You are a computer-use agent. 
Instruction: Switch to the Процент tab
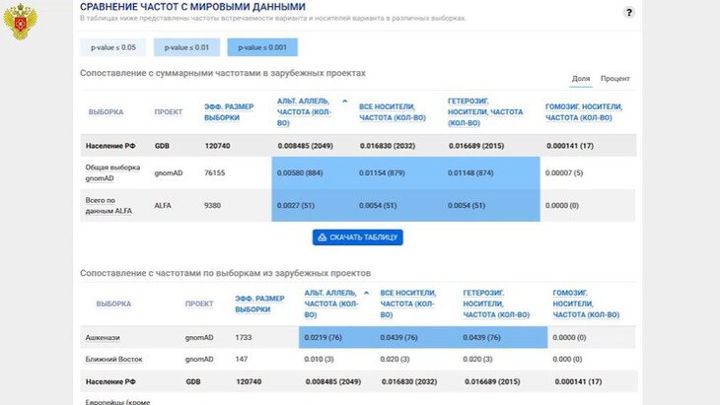[614, 79]
